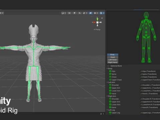This screenshot has height=120, width=160.
Task: Select the Chest (Transform) field
Action: [x=150, y=77]
